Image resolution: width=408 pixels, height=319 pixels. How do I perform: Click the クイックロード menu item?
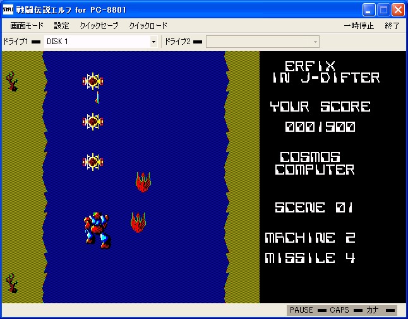point(148,25)
